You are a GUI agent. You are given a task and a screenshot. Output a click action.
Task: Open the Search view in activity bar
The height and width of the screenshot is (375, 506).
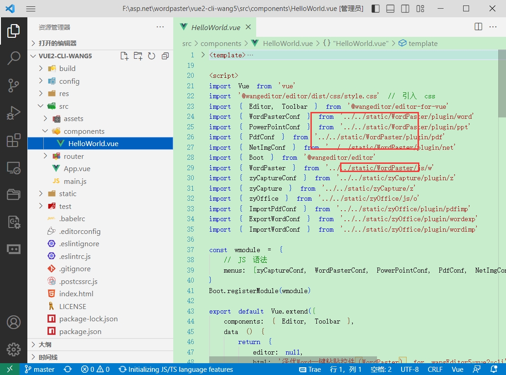click(x=14, y=58)
